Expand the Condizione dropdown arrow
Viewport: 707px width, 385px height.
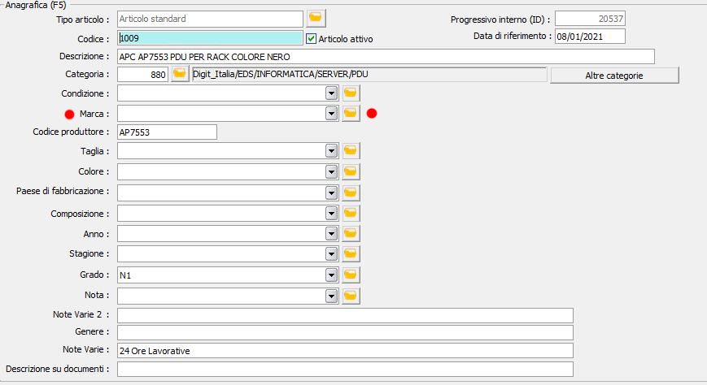point(331,93)
